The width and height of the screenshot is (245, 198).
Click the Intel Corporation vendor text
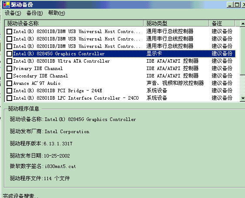tap(67, 131)
